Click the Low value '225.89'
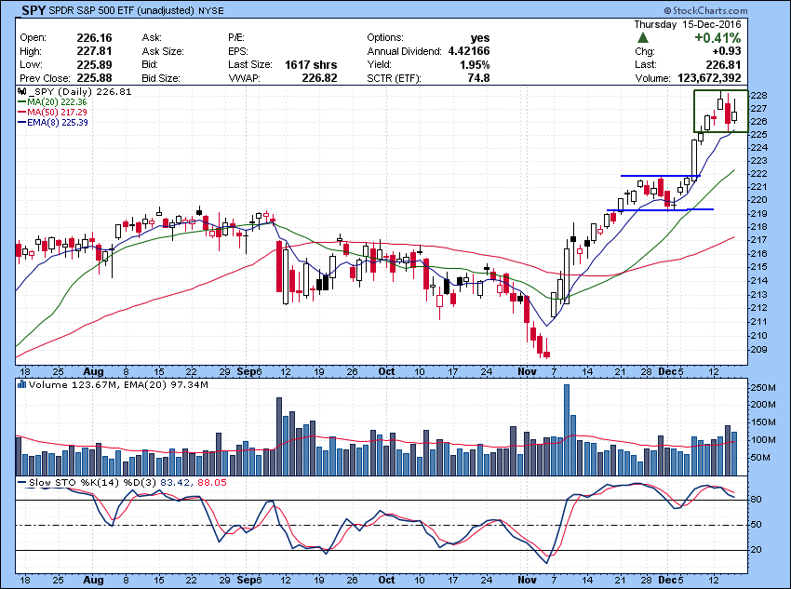 [x=94, y=64]
